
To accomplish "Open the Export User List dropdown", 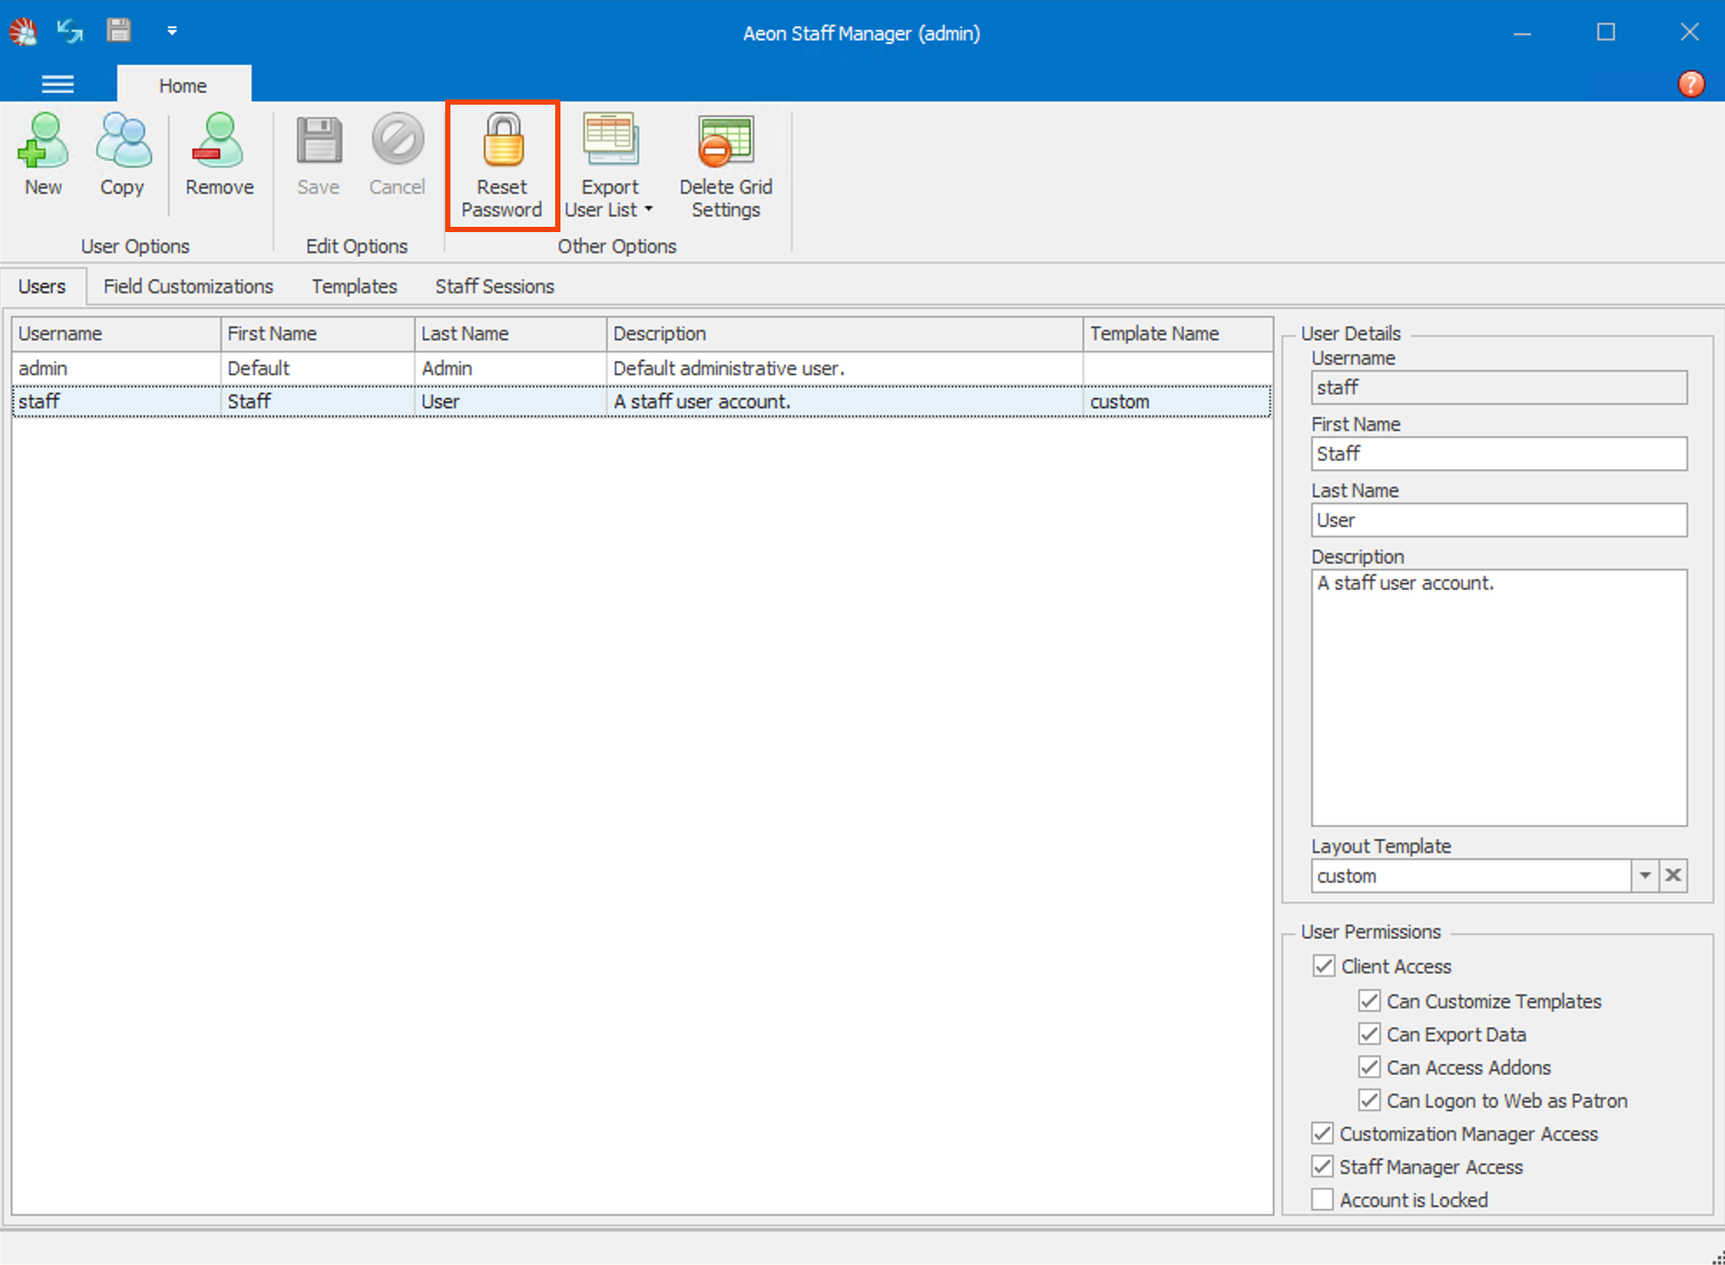I will [649, 209].
